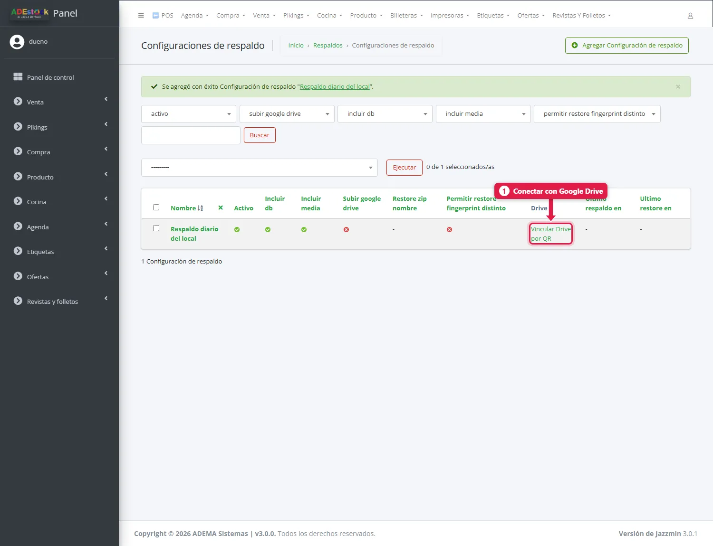
Task: Open the subir google drive filter dropdown
Action: 287,114
